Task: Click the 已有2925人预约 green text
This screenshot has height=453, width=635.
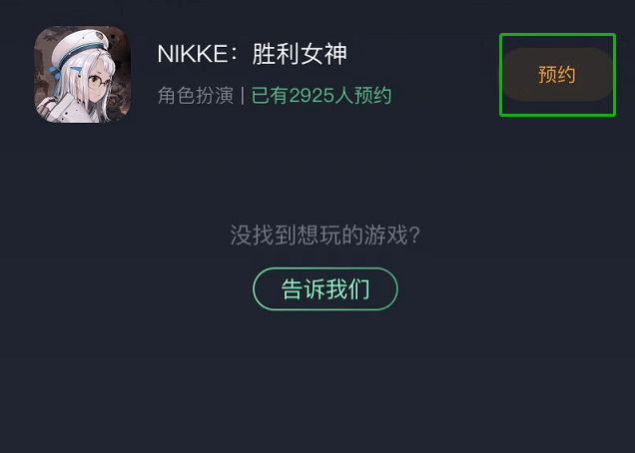Action: tap(321, 96)
